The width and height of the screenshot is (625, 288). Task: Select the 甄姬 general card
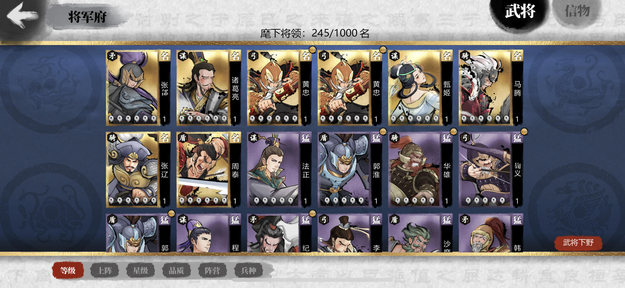(x=420, y=88)
